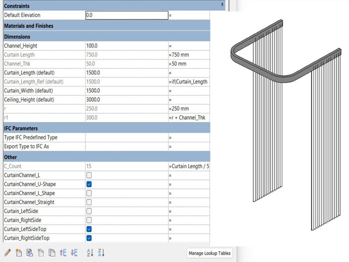Select the r1 parameter name
The image size is (349, 262).
click(x=6, y=118)
